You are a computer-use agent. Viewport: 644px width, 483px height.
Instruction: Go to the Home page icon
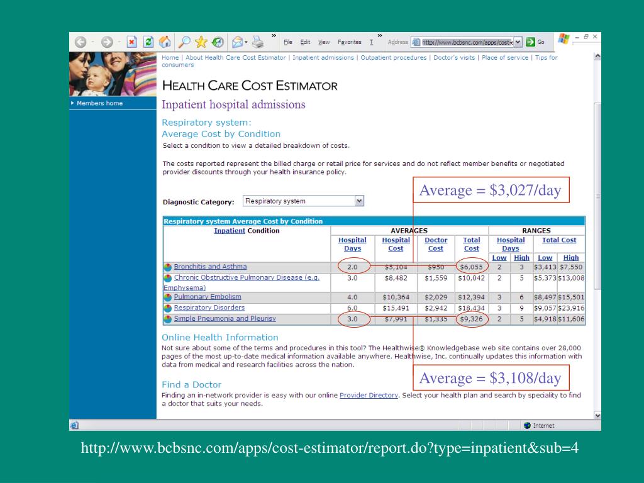pos(165,42)
